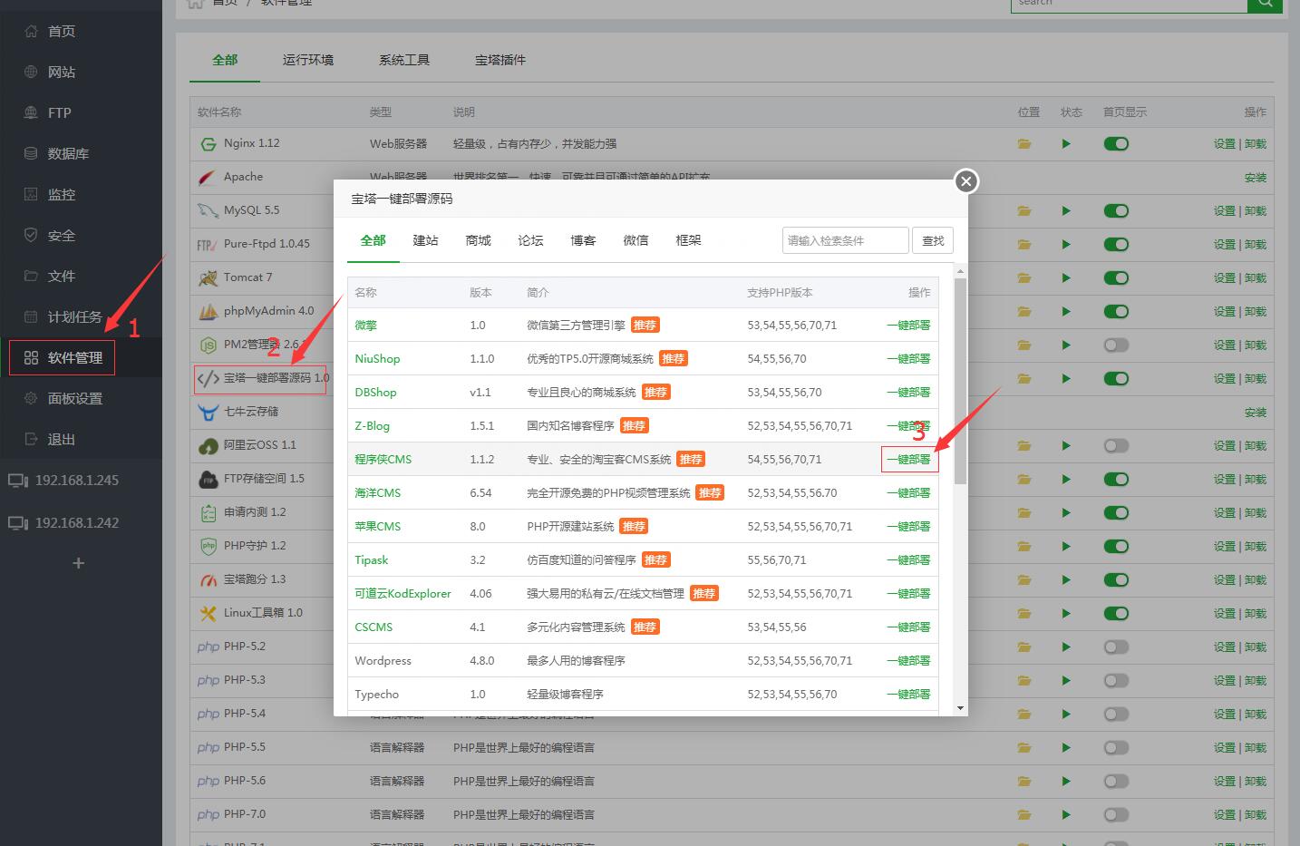1300x846 pixels.
Task: Click 安装 for 七牛云存储
Action: coord(1256,413)
